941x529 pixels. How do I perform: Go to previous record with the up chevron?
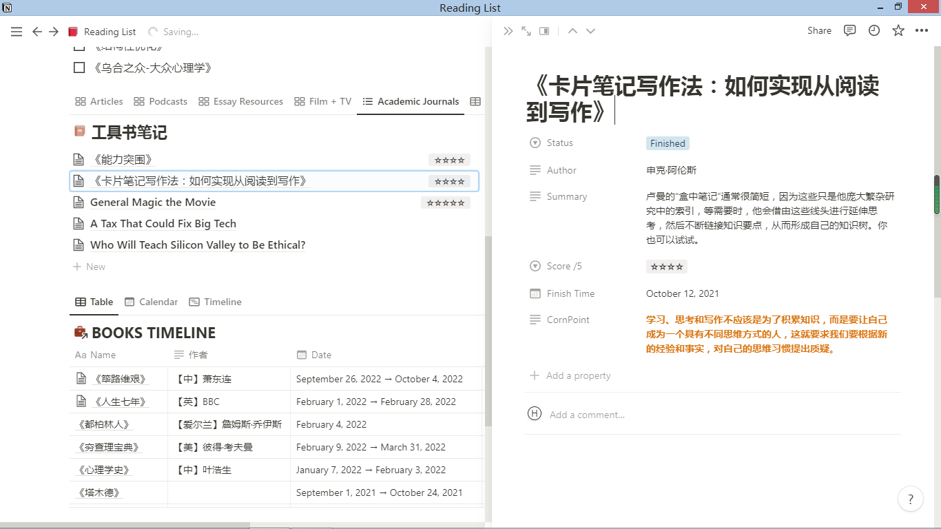pos(572,31)
